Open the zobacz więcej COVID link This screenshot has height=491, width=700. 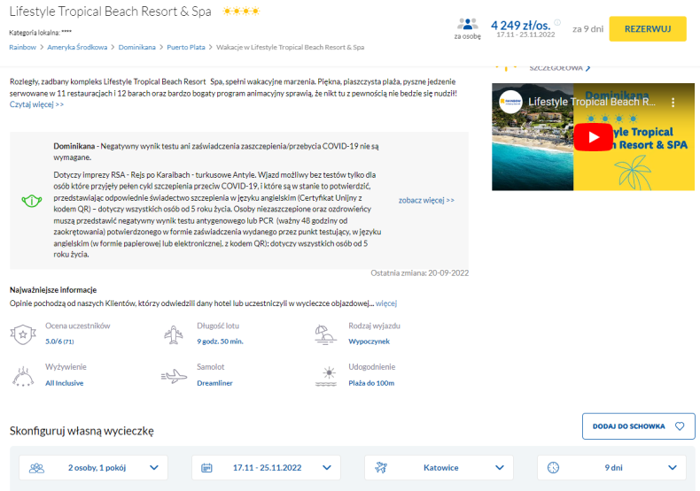tap(426, 201)
